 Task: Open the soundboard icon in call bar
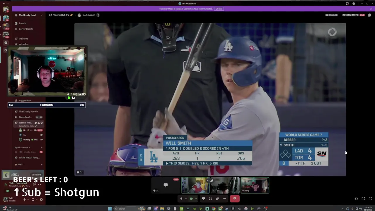pos(217,199)
